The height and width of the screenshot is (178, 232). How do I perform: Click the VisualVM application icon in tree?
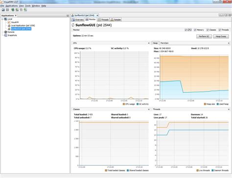point(9,22)
